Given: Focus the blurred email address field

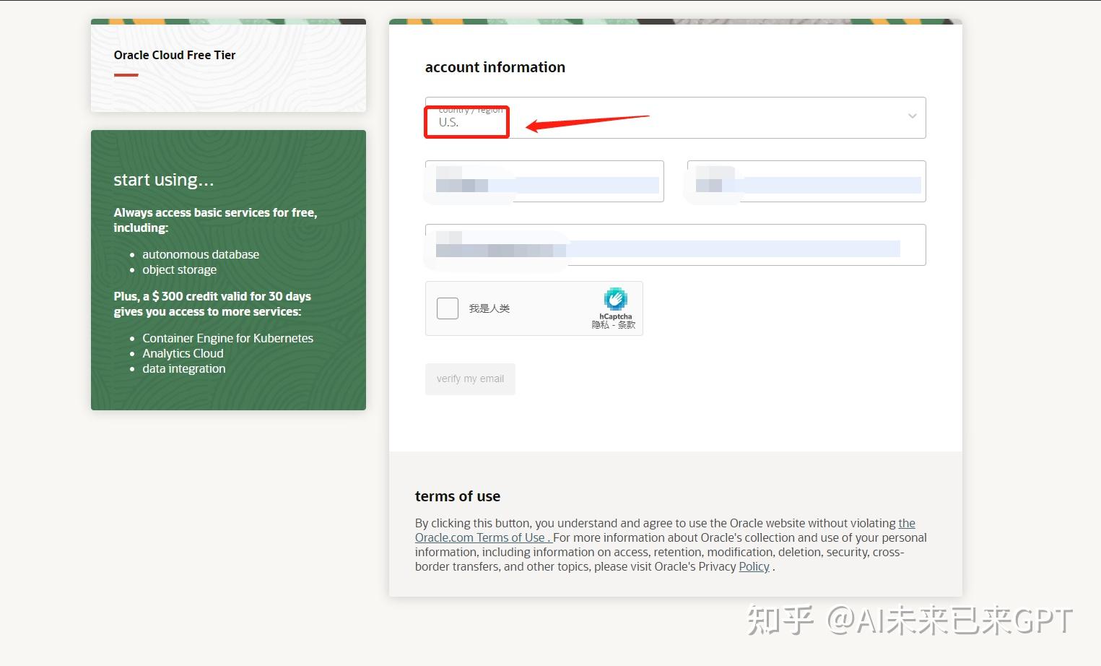Looking at the screenshot, I should (675, 245).
